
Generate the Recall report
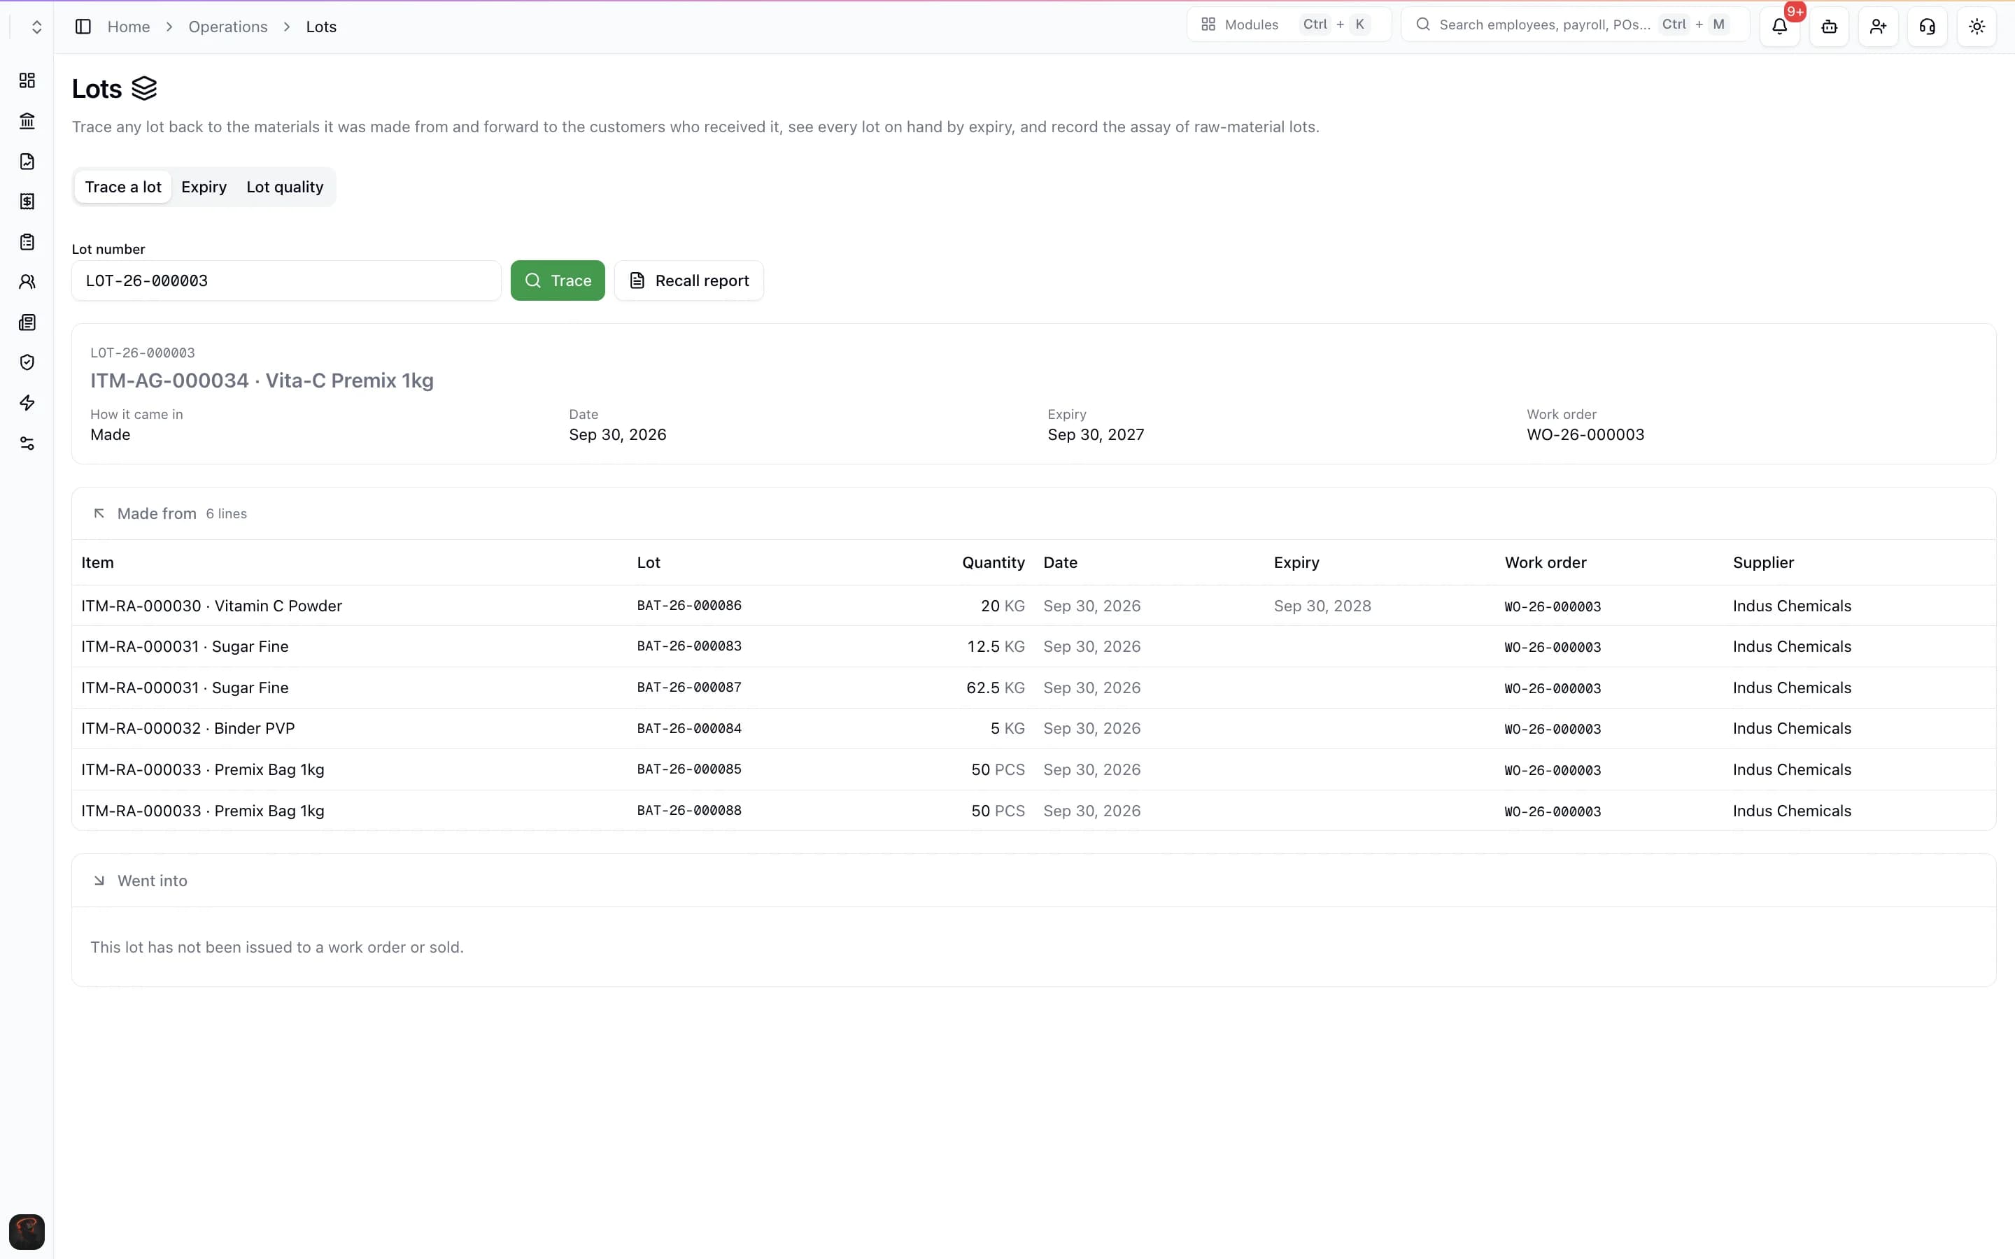click(x=688, y=280)
